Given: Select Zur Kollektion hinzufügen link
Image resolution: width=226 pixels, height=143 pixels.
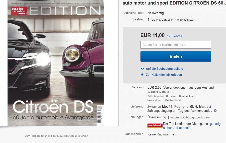Looking at the screenshot, I should 164,75.
